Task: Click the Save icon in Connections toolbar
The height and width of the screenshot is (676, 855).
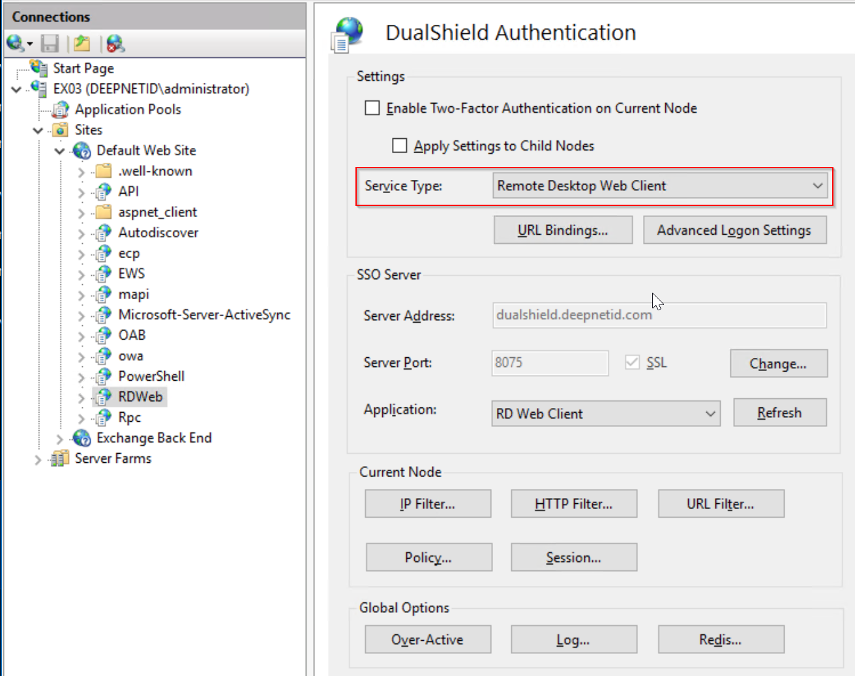Action: point(50,44)
